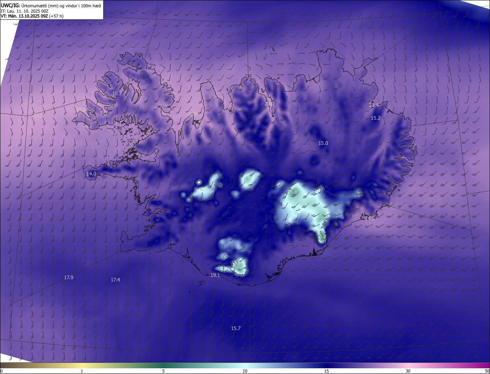Click the colorbar tick label 50
This screenshot has width=490, height=374.
pyautogui.click(x=487, y=371)
